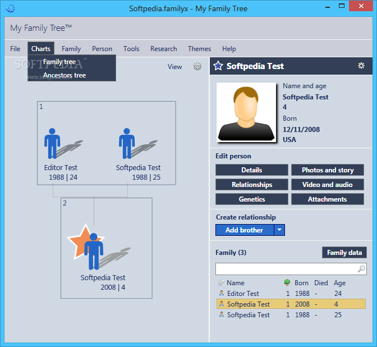Open the person panel settings gear

(361, 66)
